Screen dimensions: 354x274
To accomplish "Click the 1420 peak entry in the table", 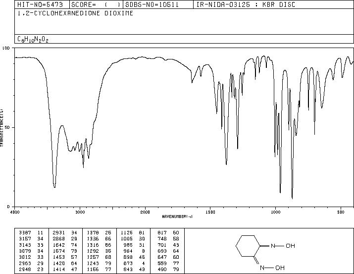I will [65, 263].
